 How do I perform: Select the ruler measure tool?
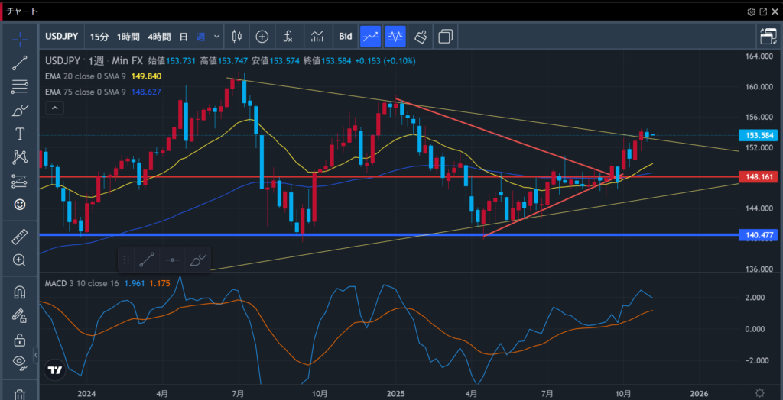[x=20, y=237]
